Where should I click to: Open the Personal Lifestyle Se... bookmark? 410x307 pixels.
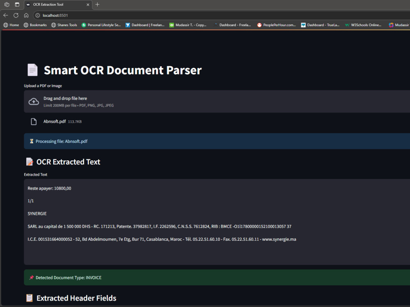(101, 25)
